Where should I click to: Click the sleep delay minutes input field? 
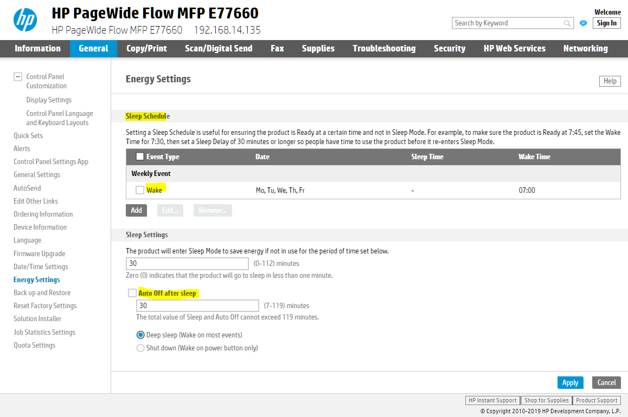pos(187,263)
